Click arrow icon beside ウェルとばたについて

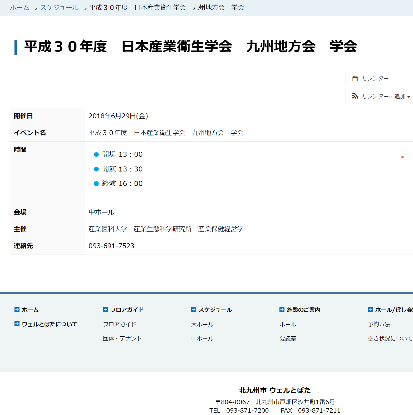17,323
